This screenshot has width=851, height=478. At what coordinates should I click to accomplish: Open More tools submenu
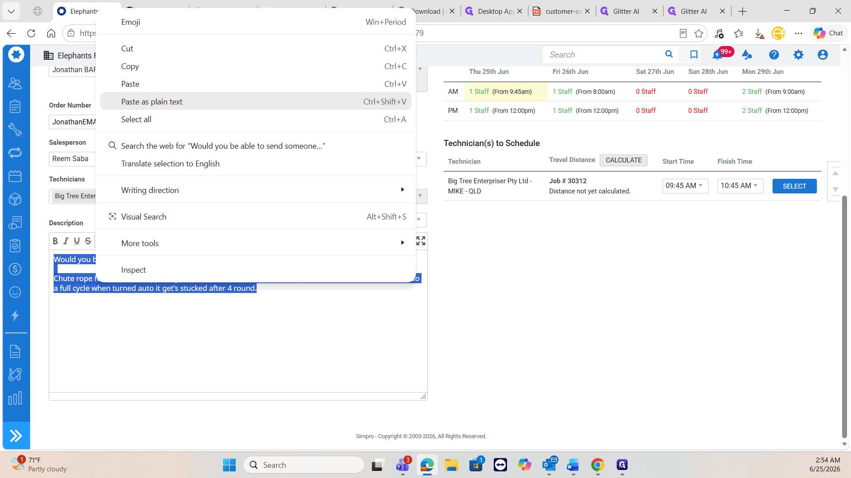point(256,243)
